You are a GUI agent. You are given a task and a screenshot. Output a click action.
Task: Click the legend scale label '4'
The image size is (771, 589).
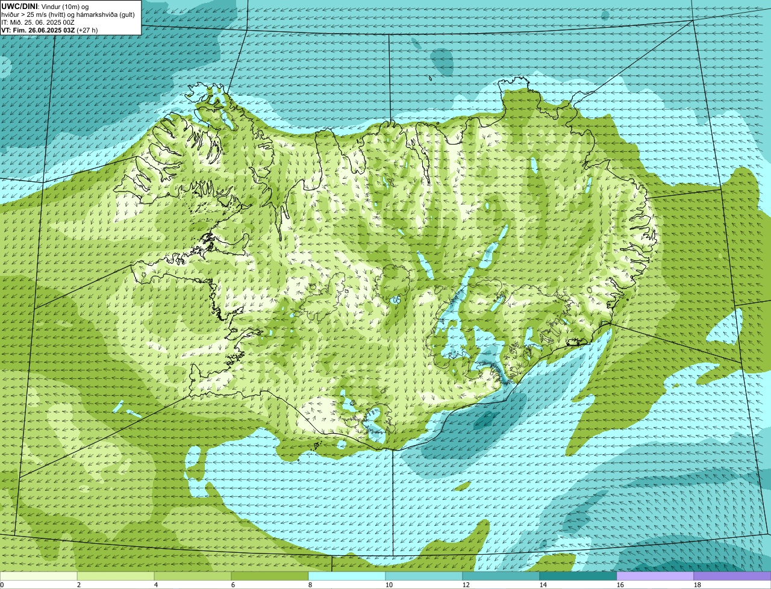click(x=156, y=585)
